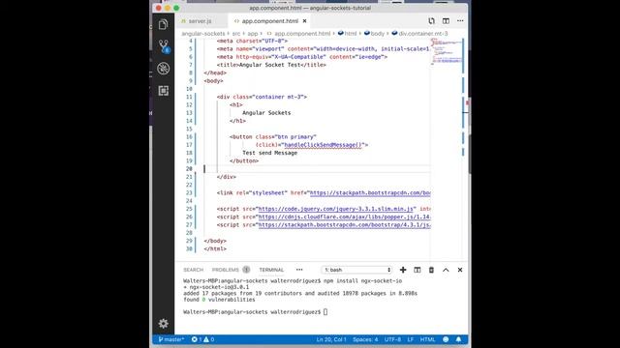Open notifications bell in status bar

(458, 339)
